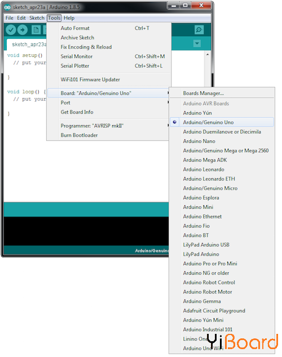This screenshot has height=357, width=282.
Task: Select Arduino Robot Control board
Action: (222, 283)
